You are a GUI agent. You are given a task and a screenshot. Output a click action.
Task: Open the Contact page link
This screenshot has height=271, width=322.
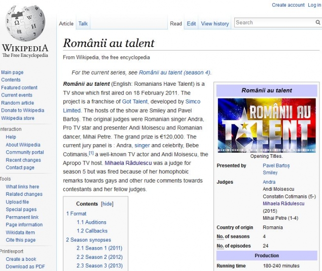tap(20, 167)
